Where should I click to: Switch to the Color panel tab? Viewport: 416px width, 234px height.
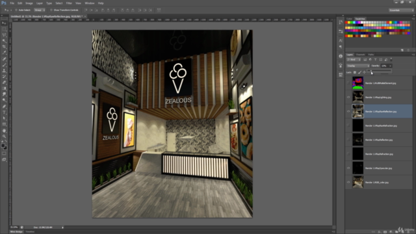click(349, 19)
